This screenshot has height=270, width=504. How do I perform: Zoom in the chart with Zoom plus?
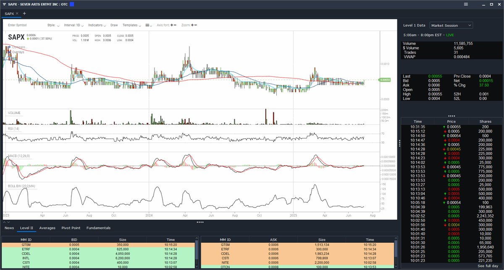tap(193, 25)
